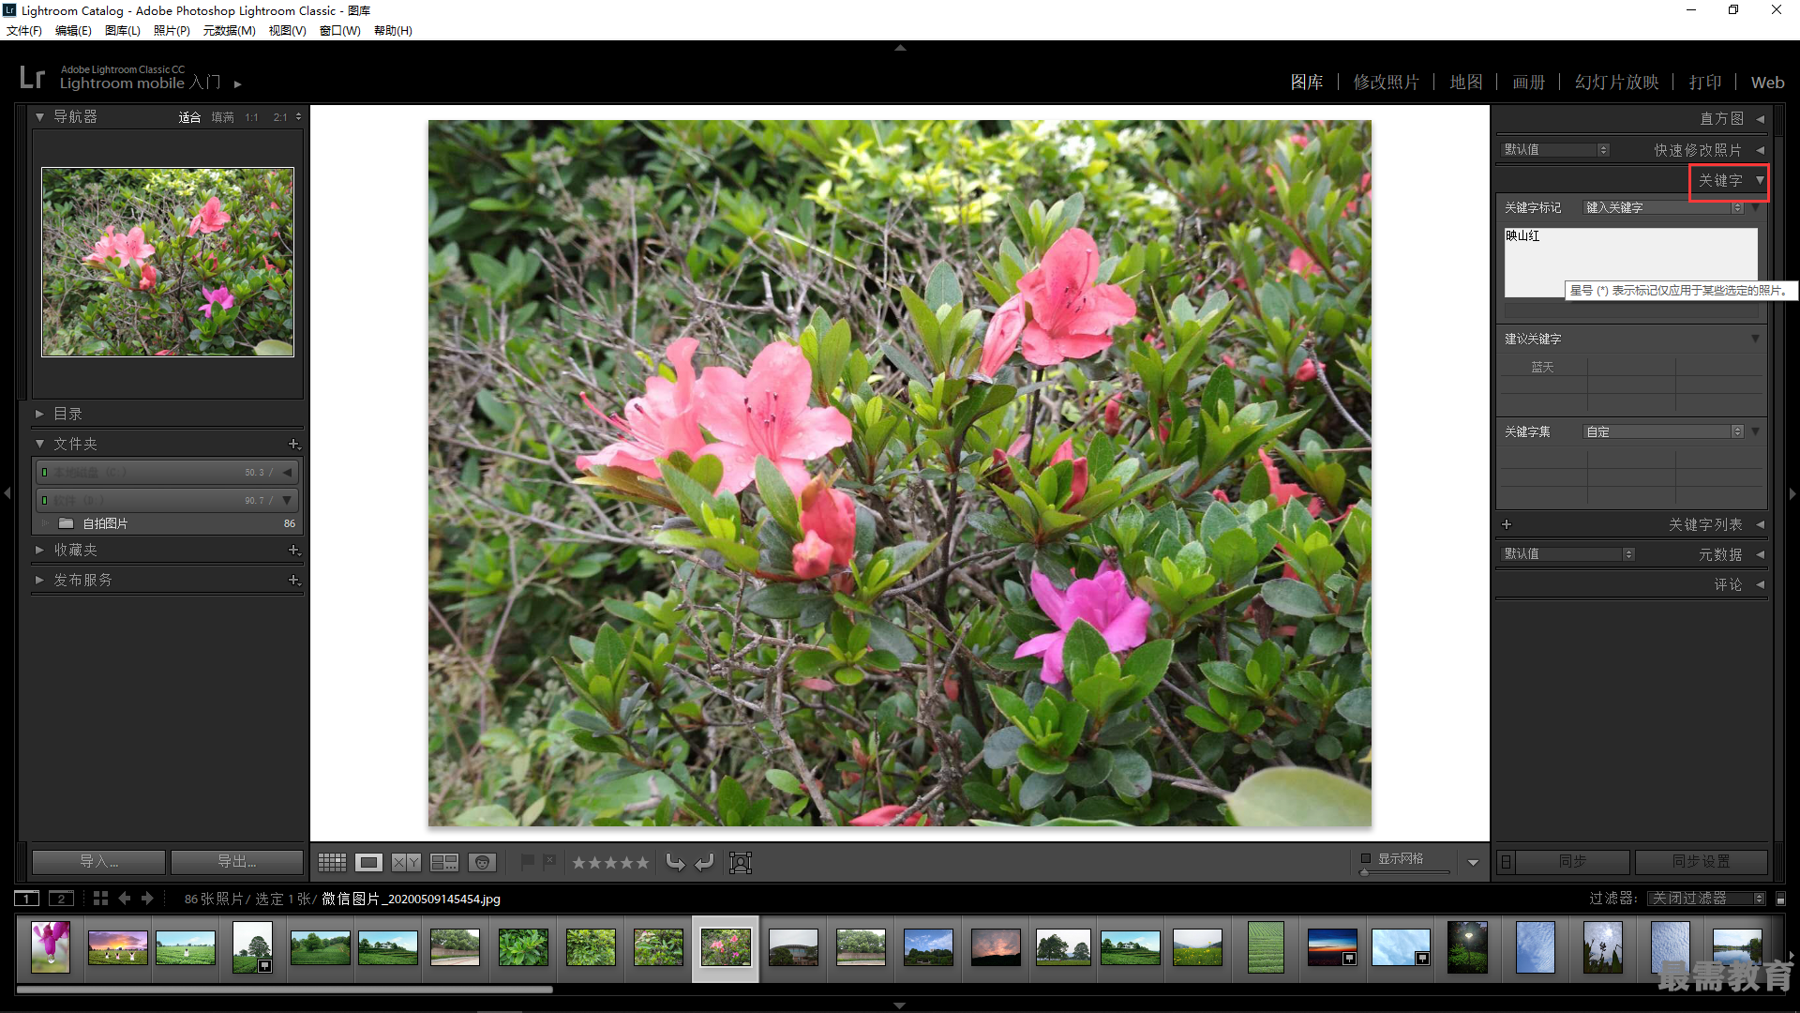Switch to Map (地图) module

tap(1465, 83)
